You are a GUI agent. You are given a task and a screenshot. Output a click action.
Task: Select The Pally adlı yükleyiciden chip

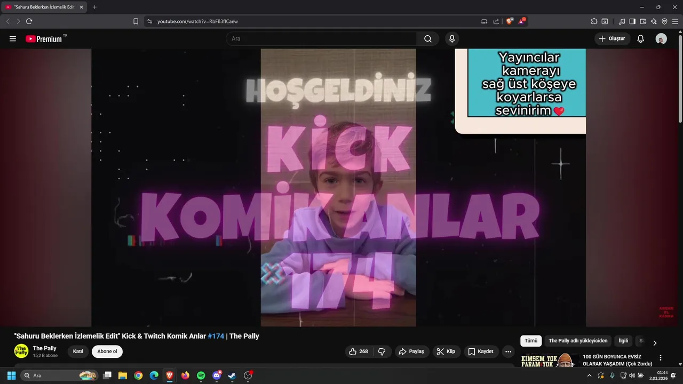tap(578, 341)
